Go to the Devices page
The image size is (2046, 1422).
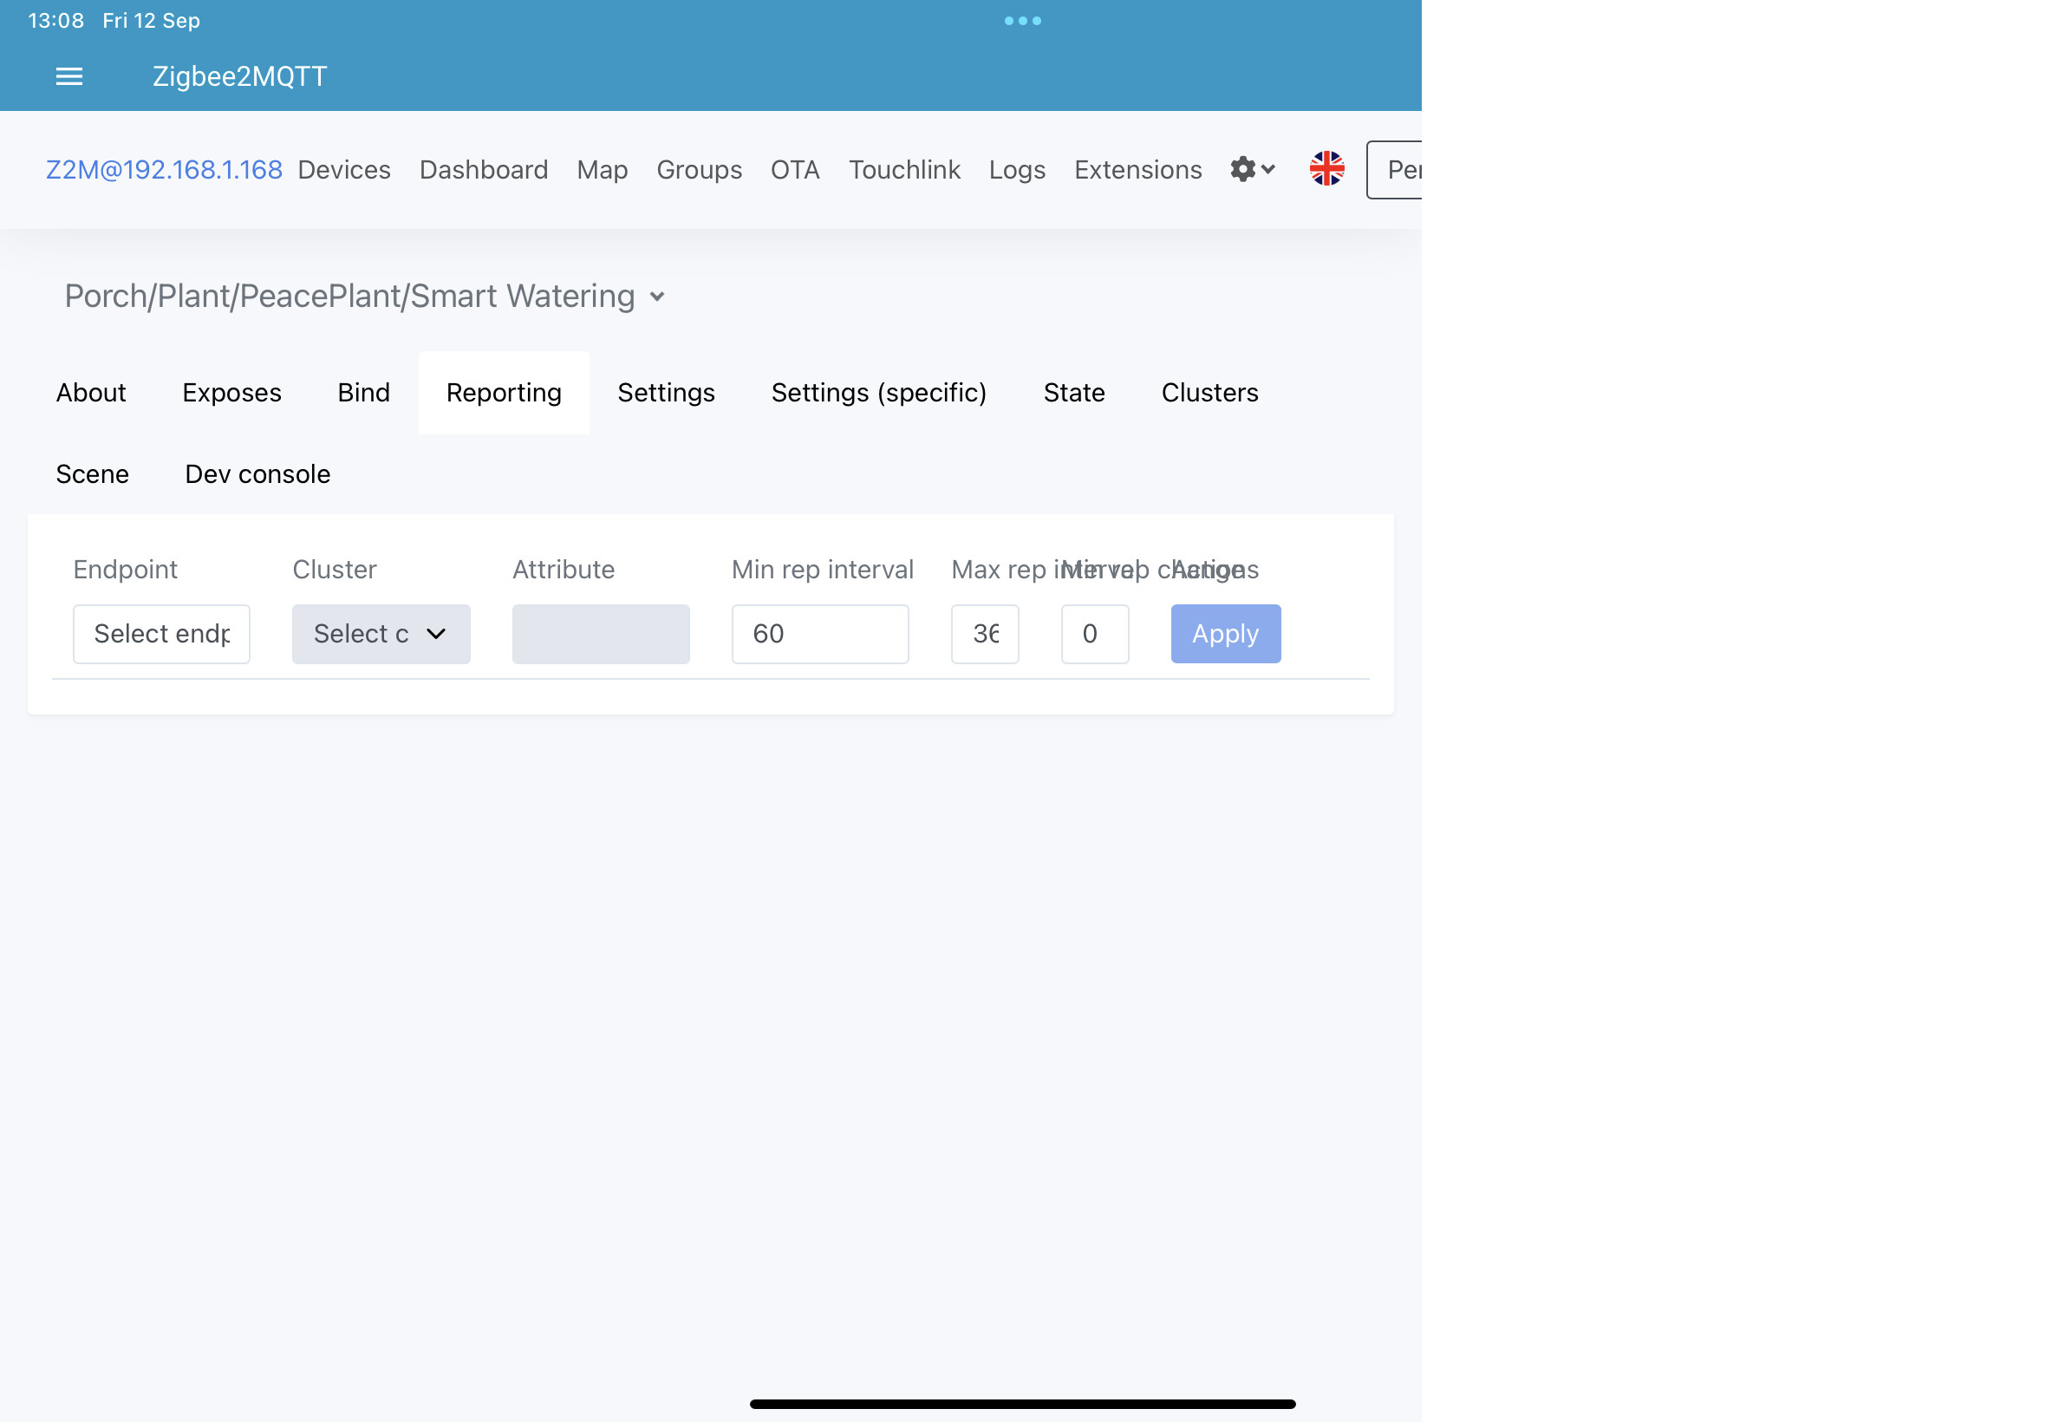[x=344, y=169]
